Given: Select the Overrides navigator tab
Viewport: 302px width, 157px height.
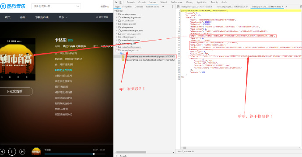Looking at the screenshot, I should pyautogui.click(x=139, y=7).
